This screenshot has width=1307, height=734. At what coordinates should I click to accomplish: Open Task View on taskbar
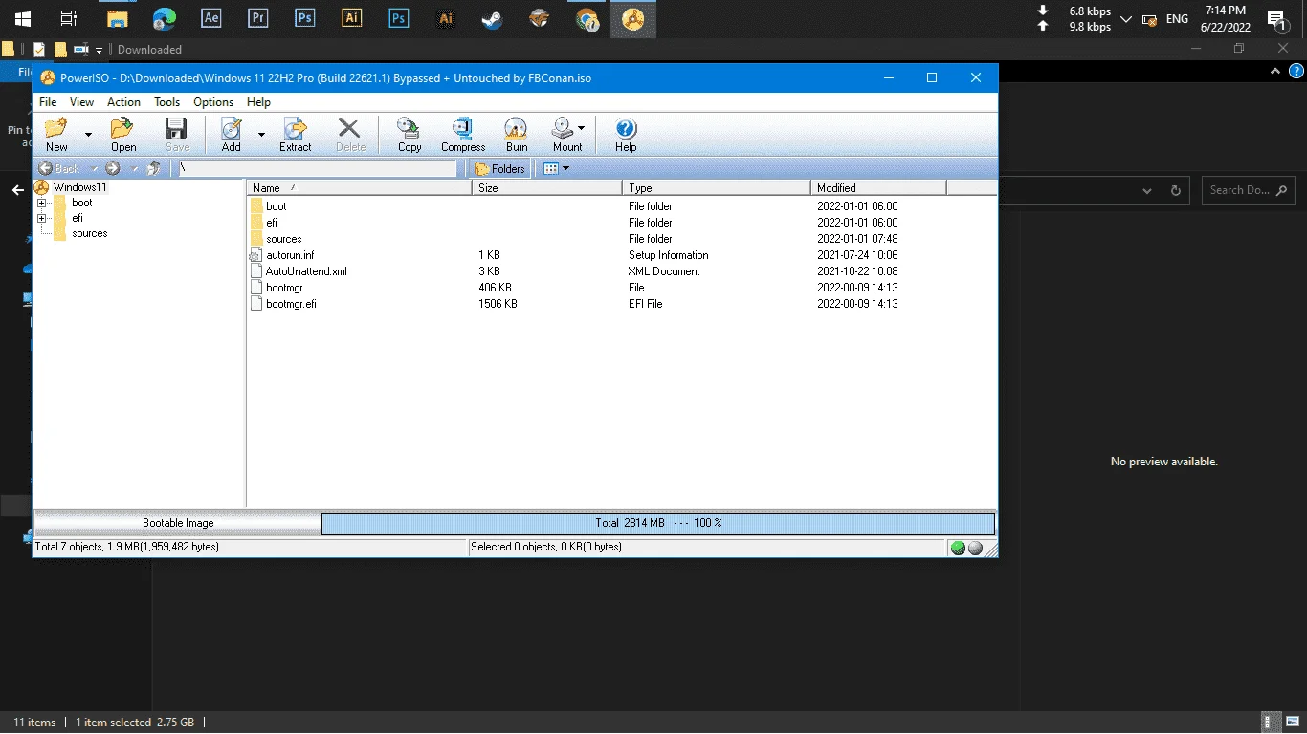(69, 18)
